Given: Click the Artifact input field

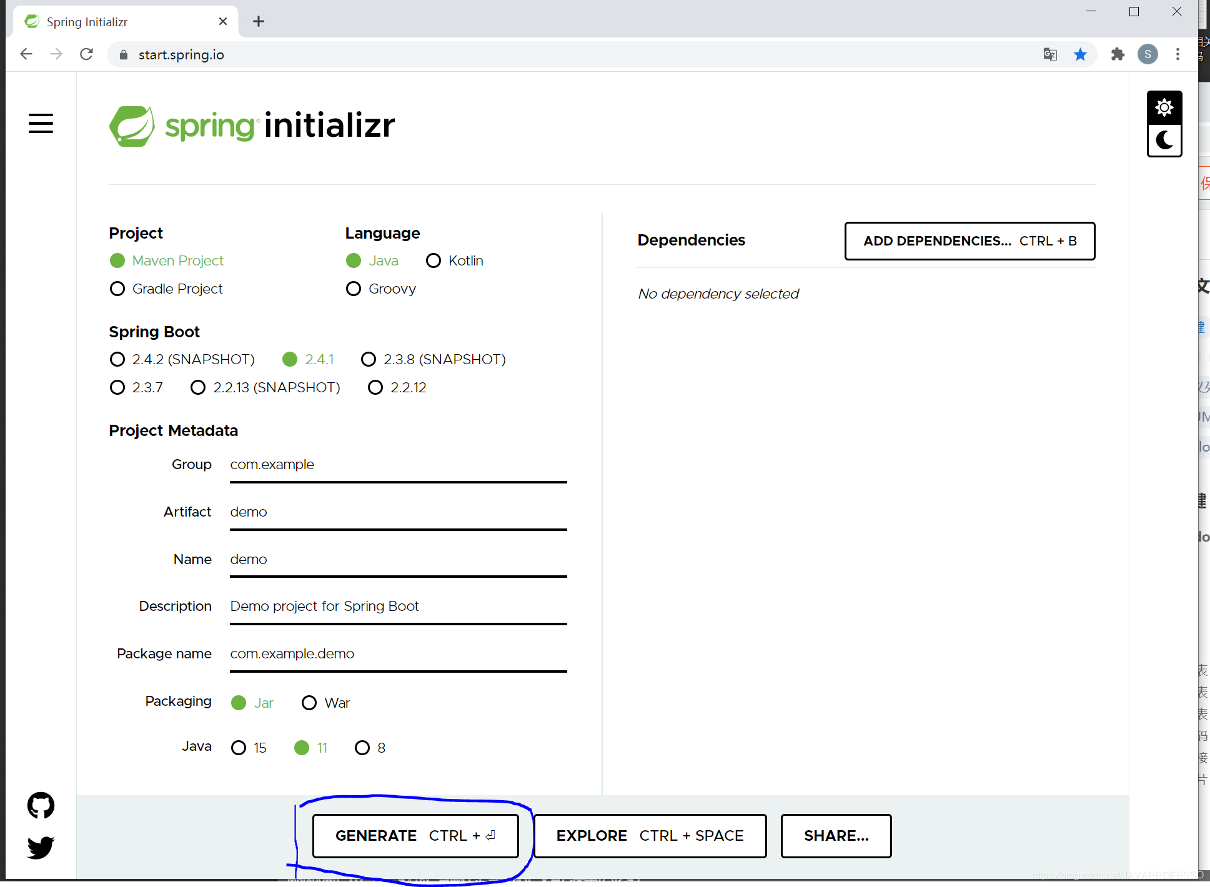Looking at the screenshot, I should (x=399, y=512).
